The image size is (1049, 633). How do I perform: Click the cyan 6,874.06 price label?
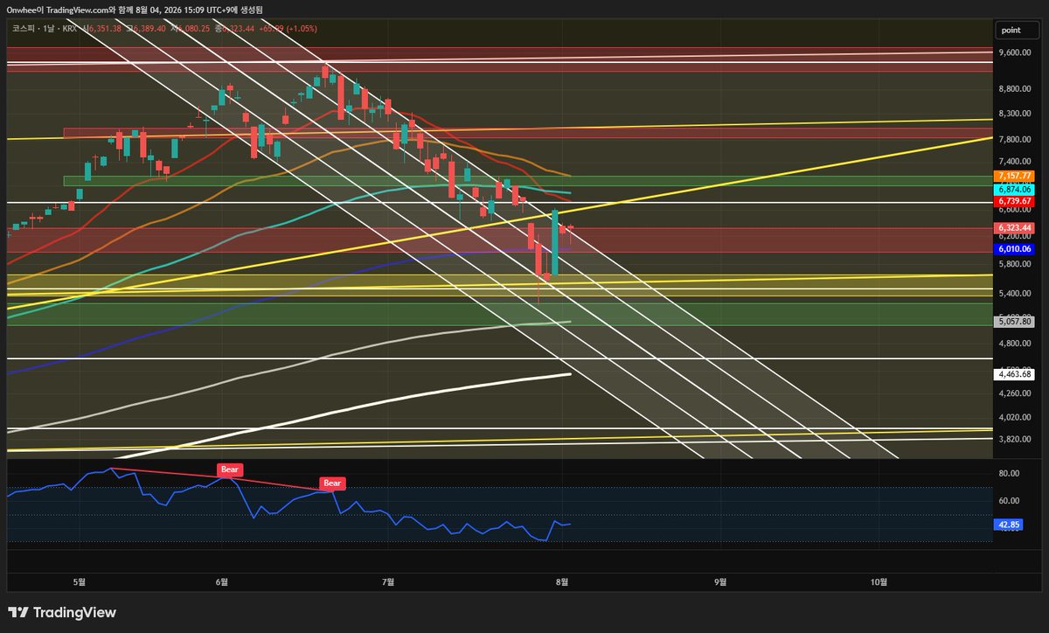(1016, 189)
